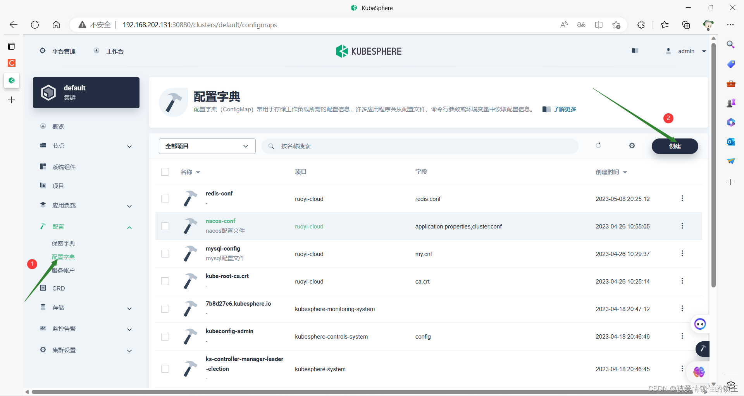Click the translate icon in address bar
The image size is (744, 396).
(581, 25)
